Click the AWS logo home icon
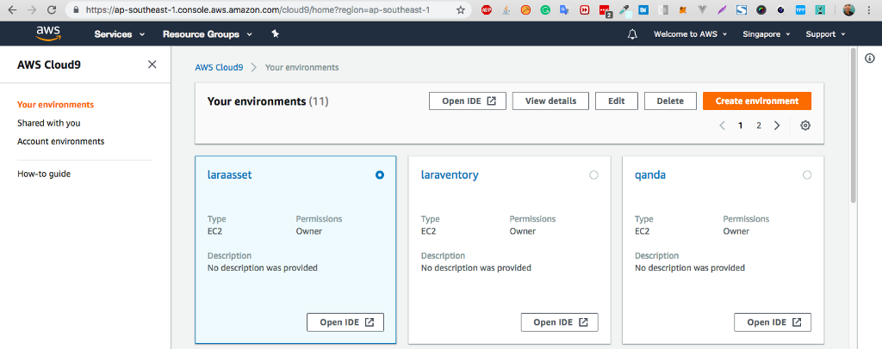This screenshot has height=349, width=882. 48,34
